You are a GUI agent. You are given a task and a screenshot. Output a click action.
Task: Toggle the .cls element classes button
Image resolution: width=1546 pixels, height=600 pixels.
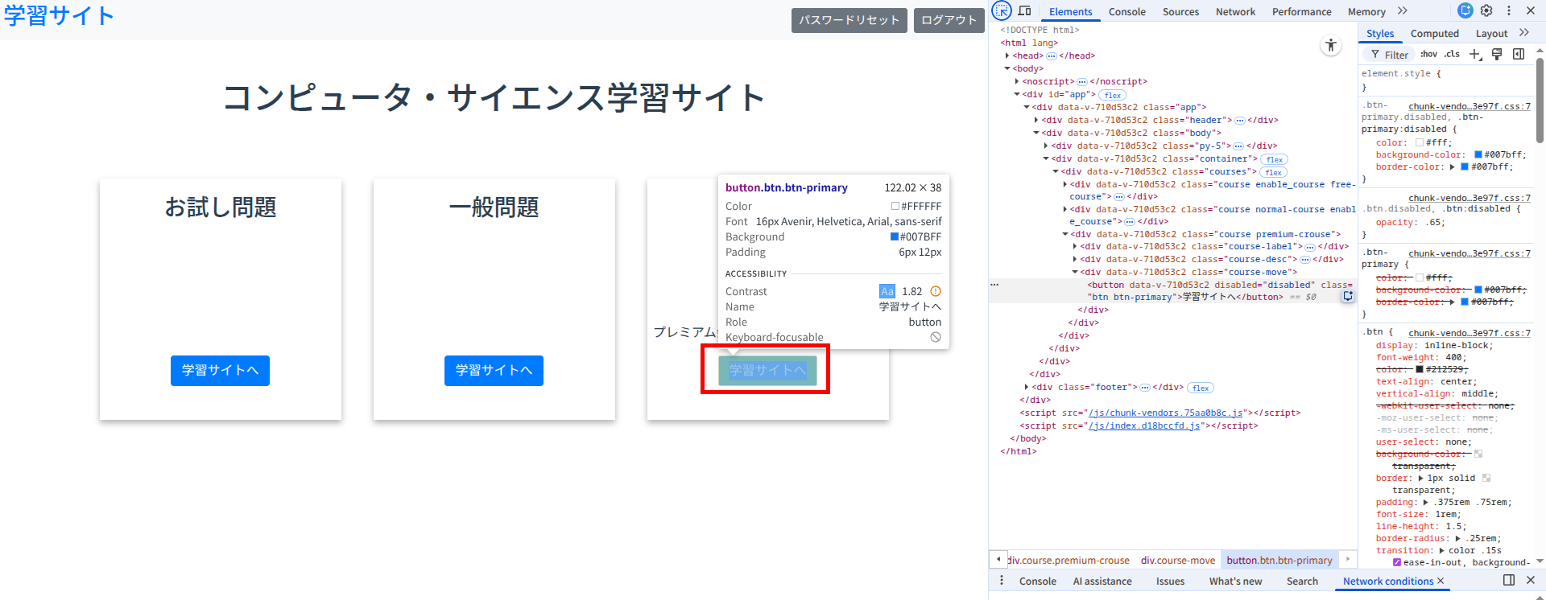(x=1452, y=54)
